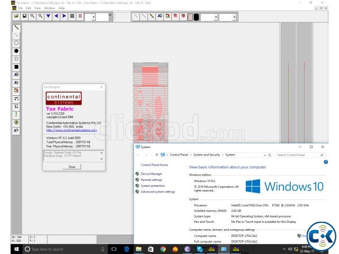Click the blue left-arrow toolbar icon
The width and height of the screenshot is (339, 254).
coord(56,16)
